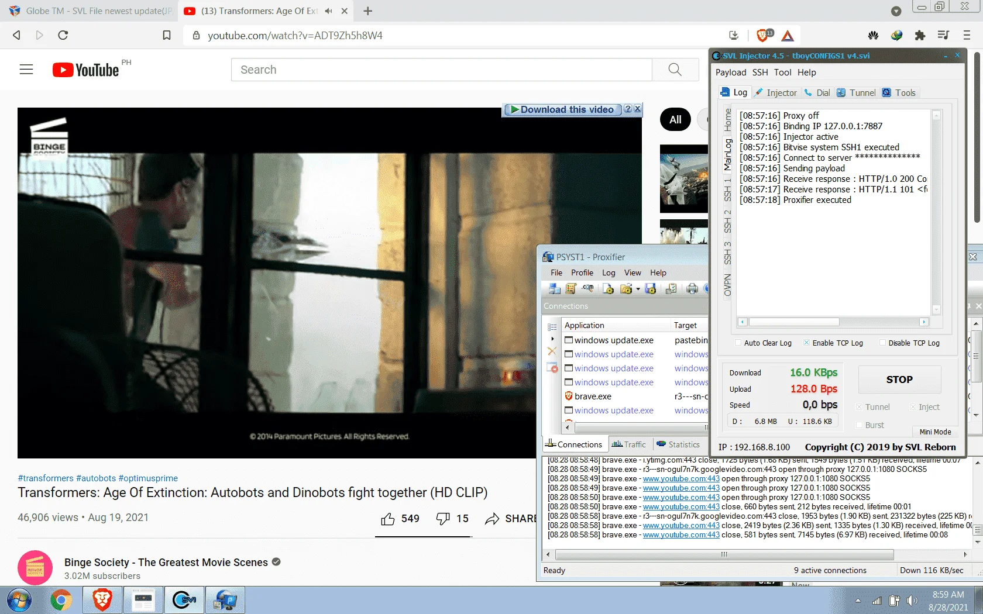Click the STOP button in SVL Injector

[x=899, y=380]
